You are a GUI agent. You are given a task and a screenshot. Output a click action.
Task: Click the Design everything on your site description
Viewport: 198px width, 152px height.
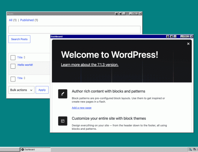(x=119, y=127)
